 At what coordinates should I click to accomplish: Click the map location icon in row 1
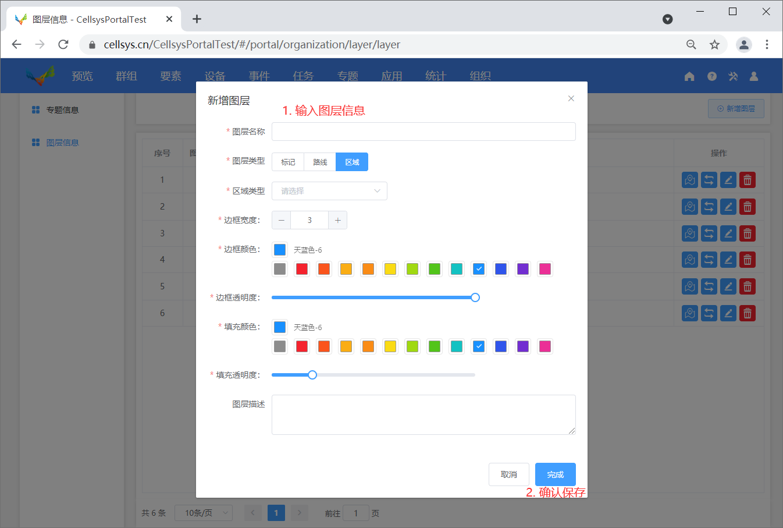(x=690, y=180)
